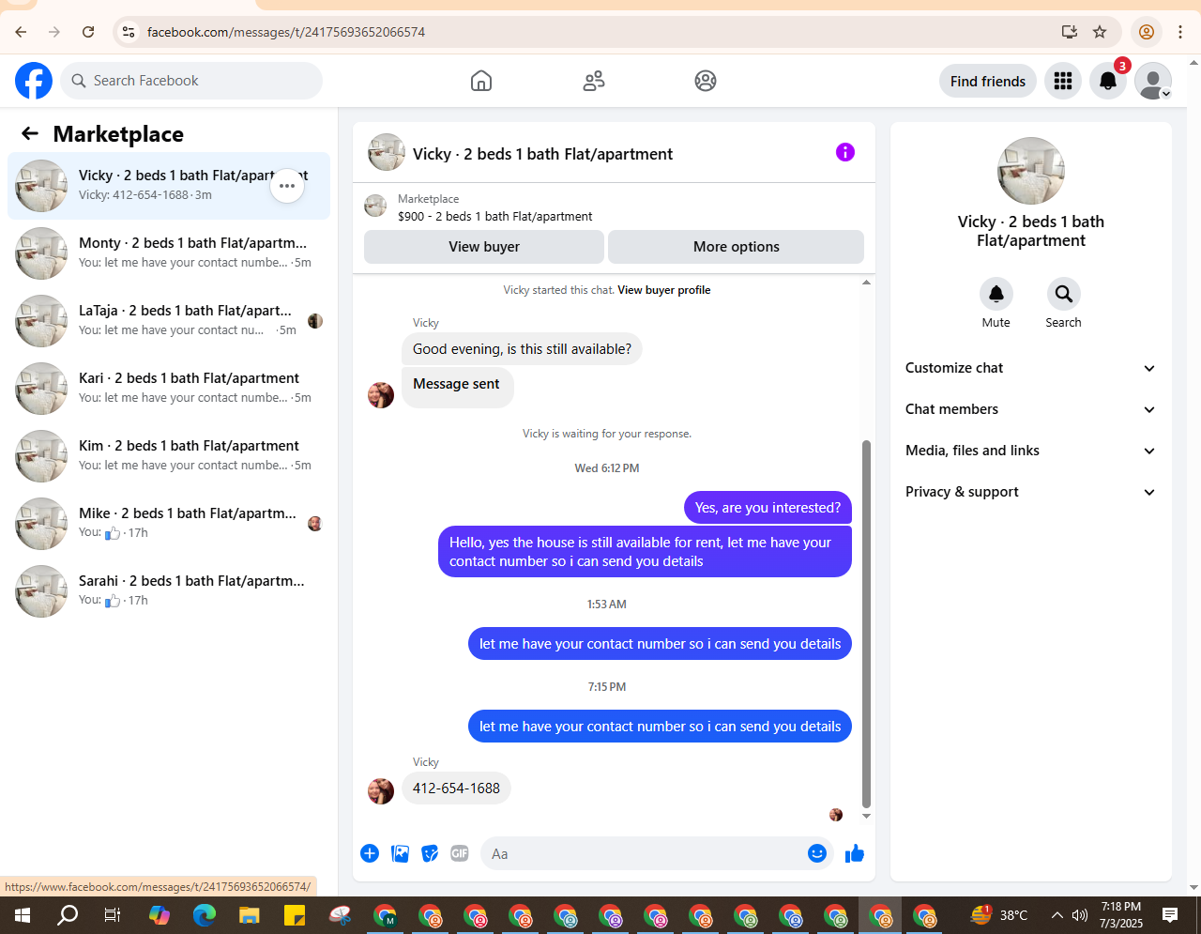1201x934 pixels.
Task: Click the View buyer button
Action: [484, 247]
